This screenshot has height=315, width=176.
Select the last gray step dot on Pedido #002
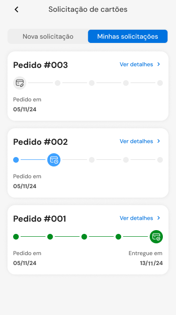160,160
